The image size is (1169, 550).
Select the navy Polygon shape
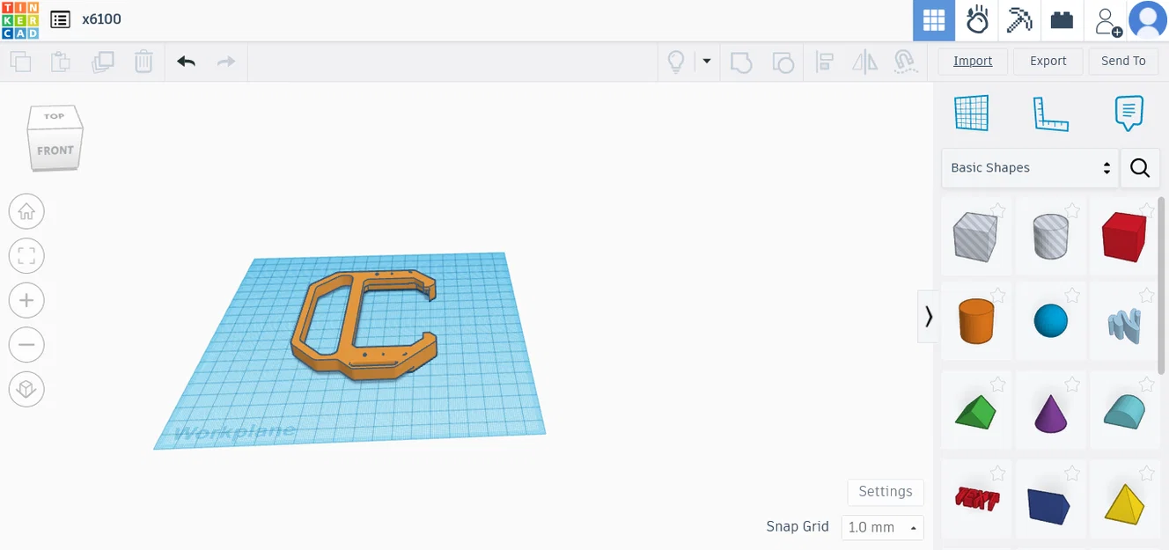point(1049,506)
